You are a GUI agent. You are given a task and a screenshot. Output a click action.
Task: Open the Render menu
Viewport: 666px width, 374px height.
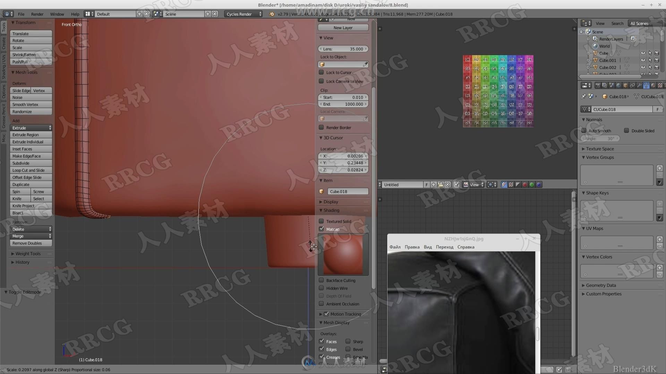click(37, 14)
